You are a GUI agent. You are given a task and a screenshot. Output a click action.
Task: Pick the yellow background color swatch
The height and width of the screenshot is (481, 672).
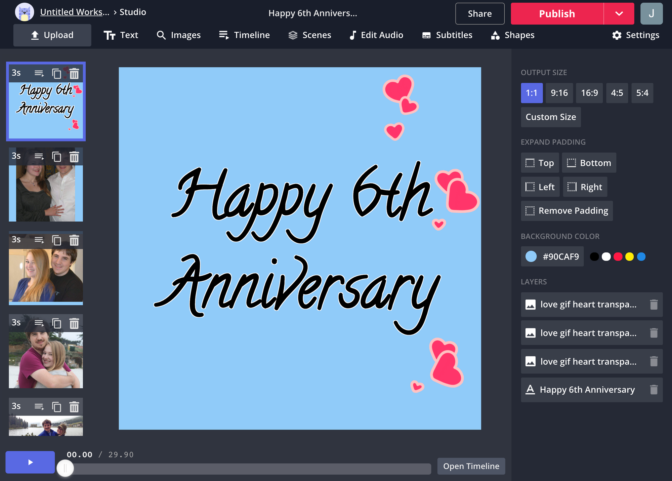629,257
